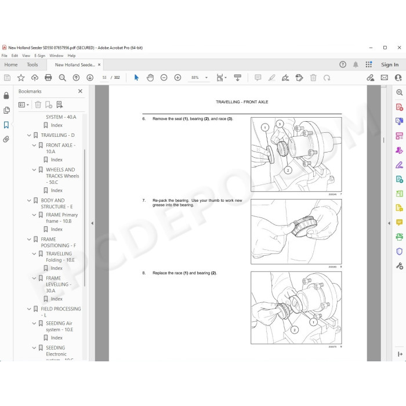Click the bookmarks panel scrollbar
The height and width of the screenshot is (406, 406).
pos(85,217)
